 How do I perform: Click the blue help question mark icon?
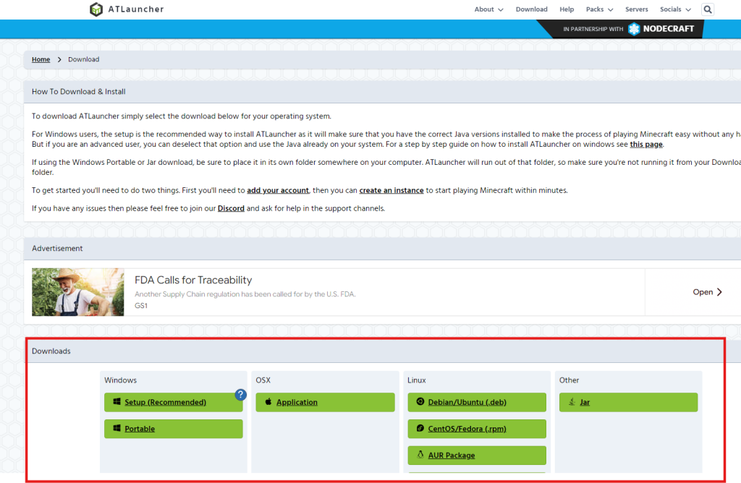[241, 395]
